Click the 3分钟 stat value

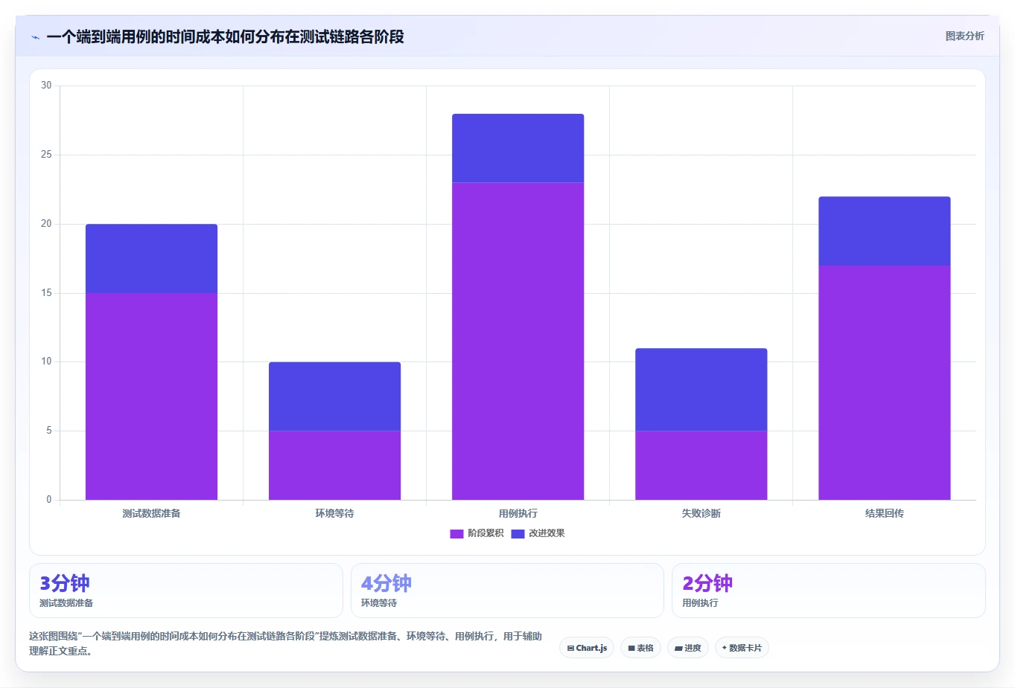click(65, 583)
